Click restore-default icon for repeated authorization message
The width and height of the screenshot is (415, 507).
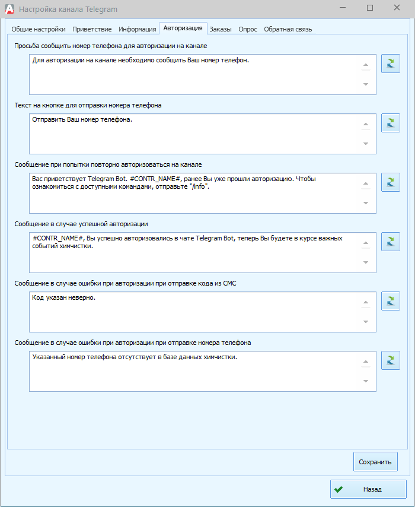[391, 182]
